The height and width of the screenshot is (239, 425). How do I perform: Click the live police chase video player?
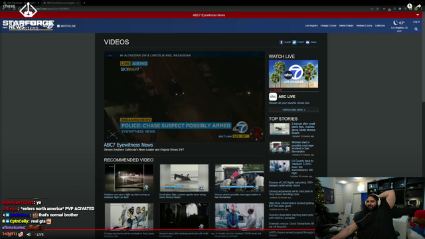[x=185, y=97]
